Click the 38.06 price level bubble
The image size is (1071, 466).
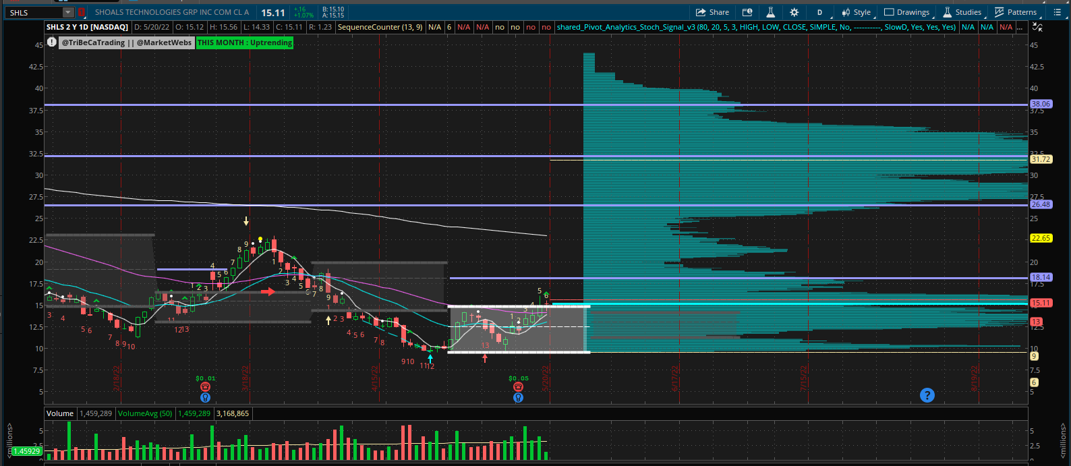click(x=1041, y=104)
